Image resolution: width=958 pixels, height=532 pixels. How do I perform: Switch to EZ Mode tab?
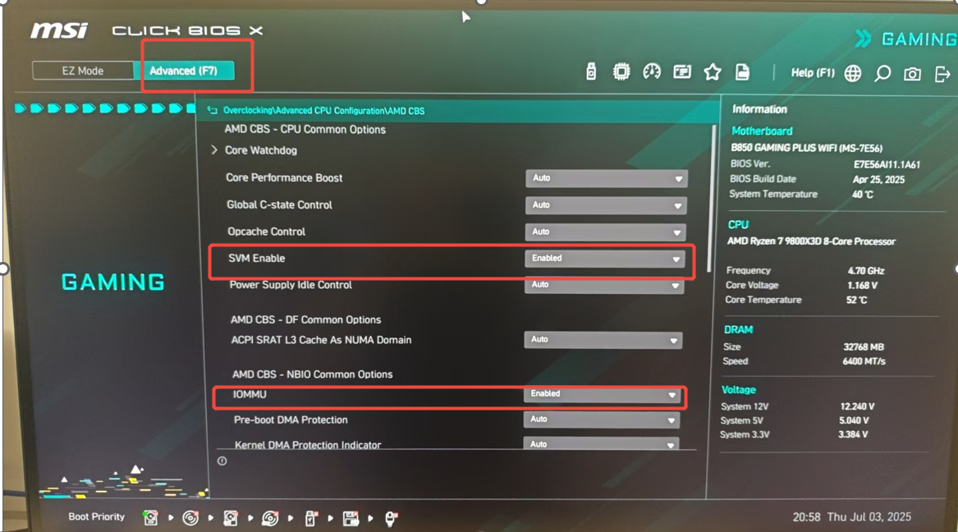83,71
